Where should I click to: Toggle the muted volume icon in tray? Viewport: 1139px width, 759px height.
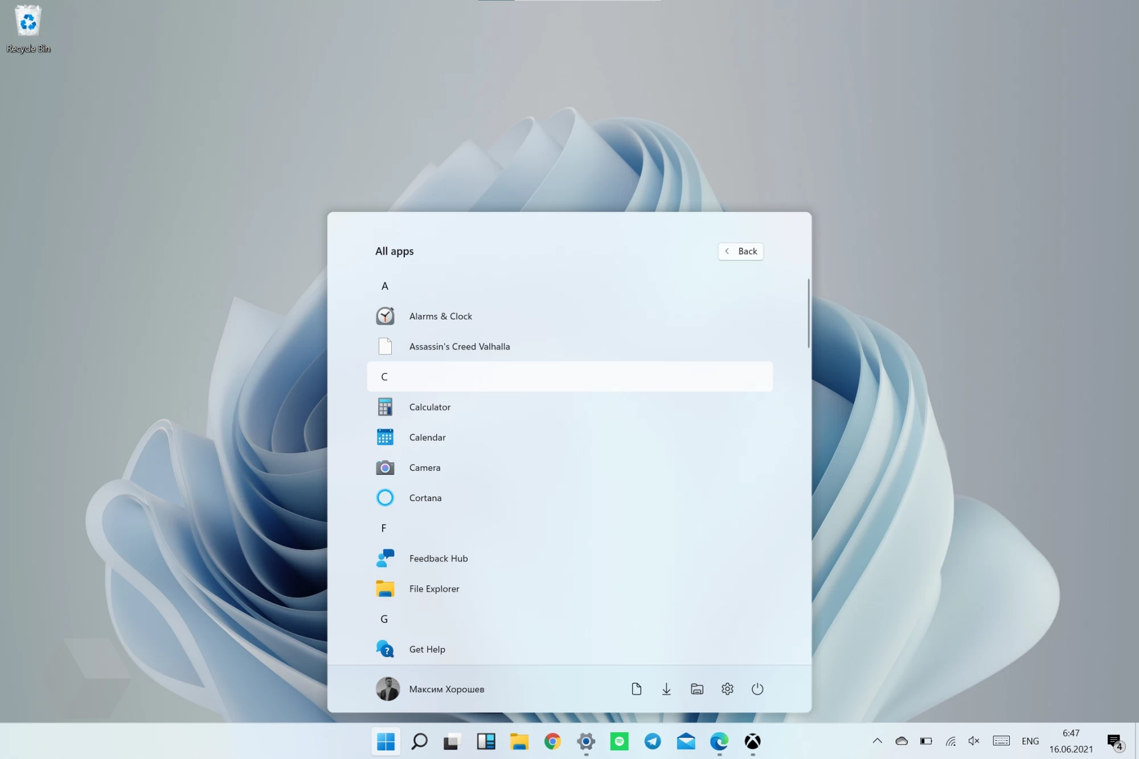(x=974, y=741)
